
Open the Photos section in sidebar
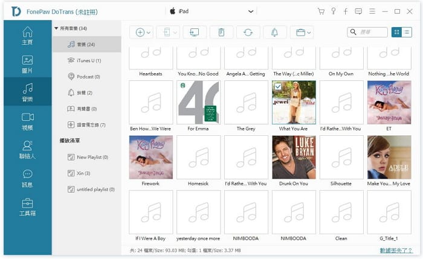pyautogui.click(x=28, y=64)
